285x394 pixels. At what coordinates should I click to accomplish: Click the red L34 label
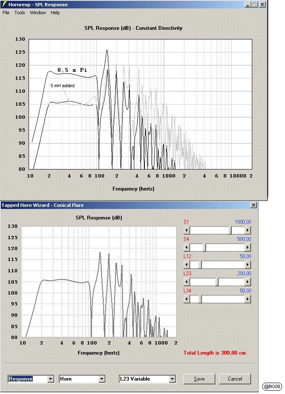pyautogui.click(x=187, y=291)
